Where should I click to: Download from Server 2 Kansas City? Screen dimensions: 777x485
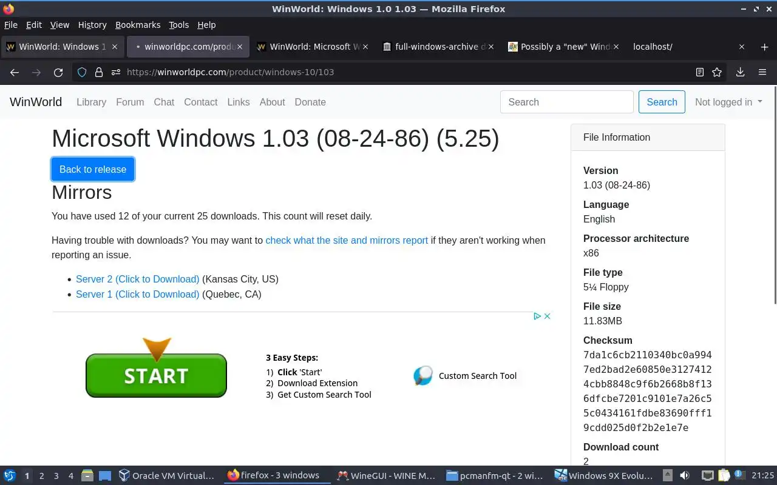[137, 279]
